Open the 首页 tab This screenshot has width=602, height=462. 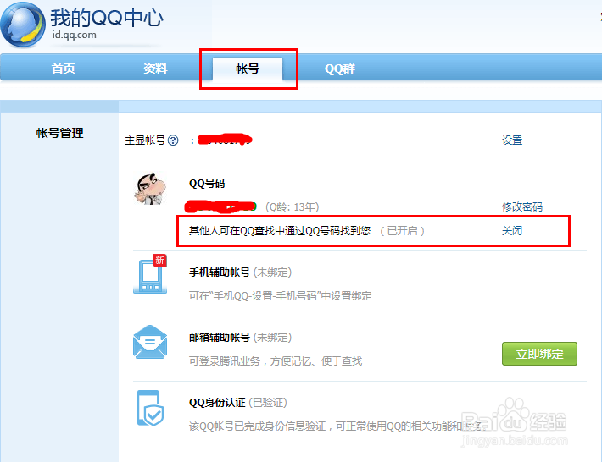pos(64,69)
